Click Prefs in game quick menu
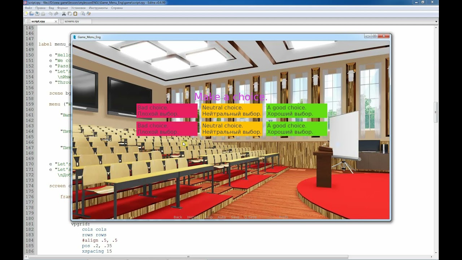 coord(283,217)
